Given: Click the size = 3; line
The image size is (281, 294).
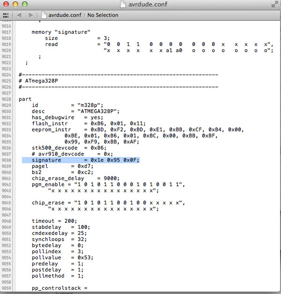Looking at the screenshot, I should (77, 38).
